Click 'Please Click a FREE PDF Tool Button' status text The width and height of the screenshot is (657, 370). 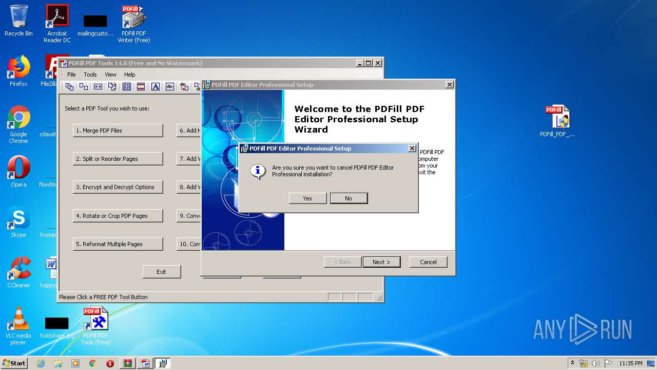103,297
